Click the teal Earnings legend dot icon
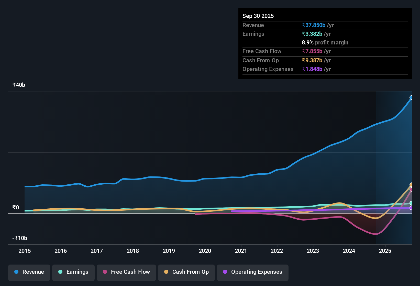The image size is (420, 286). pos(60,272)
